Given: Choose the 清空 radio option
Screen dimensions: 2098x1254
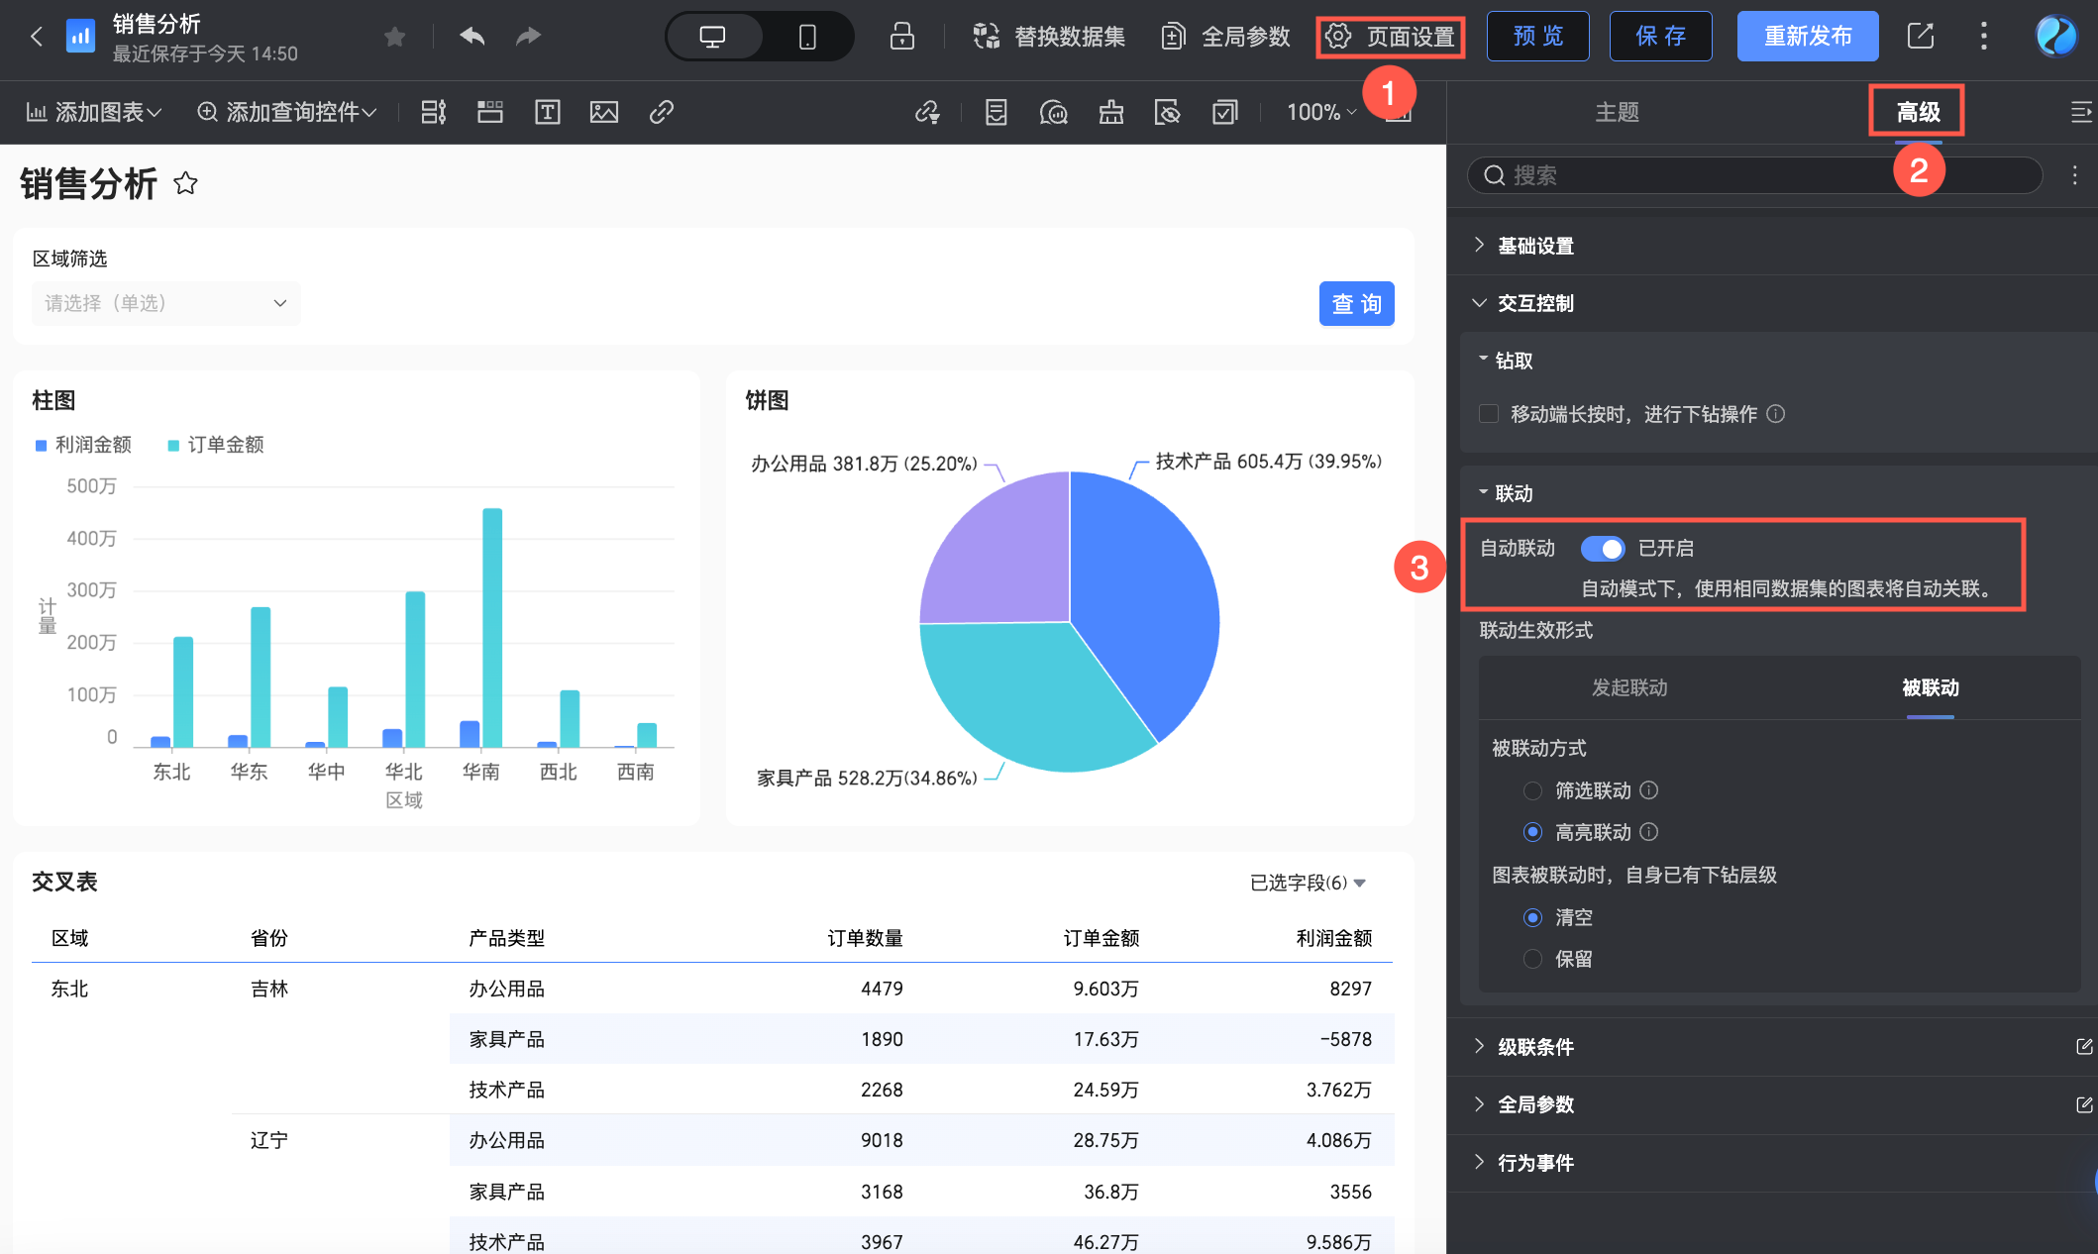Looking at the screenshot, I should (x=1532, y=917).
